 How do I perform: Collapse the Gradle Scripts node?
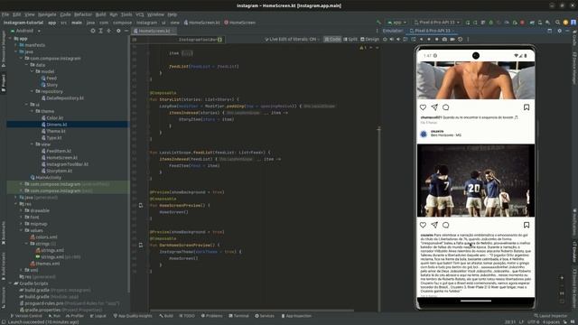[10, 283]
